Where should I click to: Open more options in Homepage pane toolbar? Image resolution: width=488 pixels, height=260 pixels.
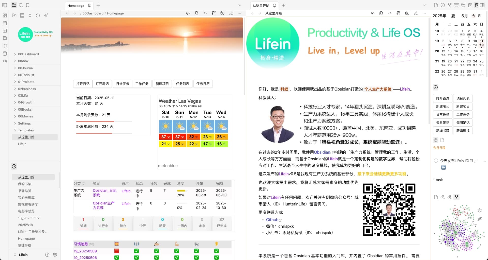click(x=239, y=13)
